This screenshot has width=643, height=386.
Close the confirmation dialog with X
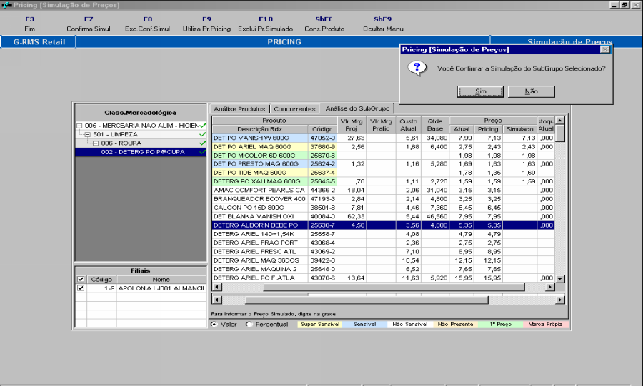(x=604, y=49)
